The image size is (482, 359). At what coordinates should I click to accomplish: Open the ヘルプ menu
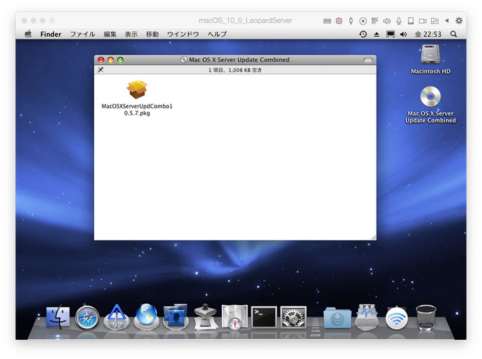pyautogui.click(x=217, y=34)
